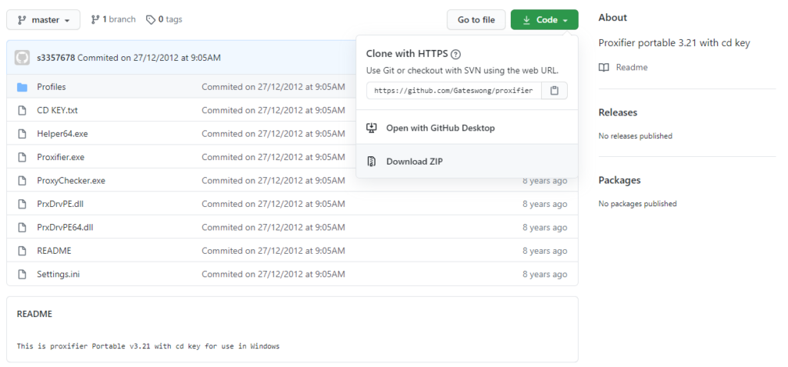View the 0 tags link
The width and height of the screenshot is (788, 367).
(x=164, y=19)
